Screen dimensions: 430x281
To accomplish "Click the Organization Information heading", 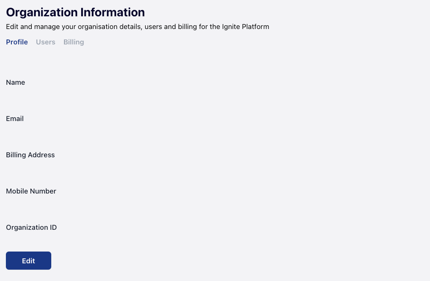I will tap(75, 12).
